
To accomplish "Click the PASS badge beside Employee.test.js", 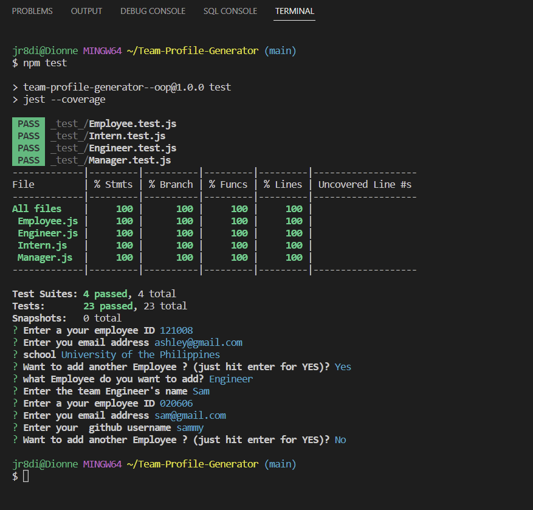I will coord(28,123).
